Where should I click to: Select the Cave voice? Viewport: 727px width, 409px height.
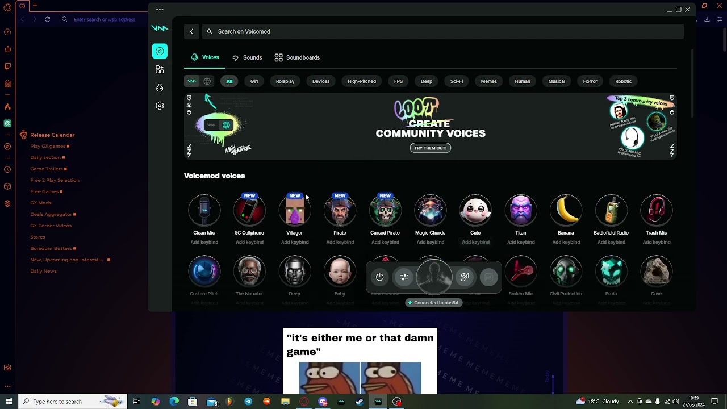click(x=656, y=272)
